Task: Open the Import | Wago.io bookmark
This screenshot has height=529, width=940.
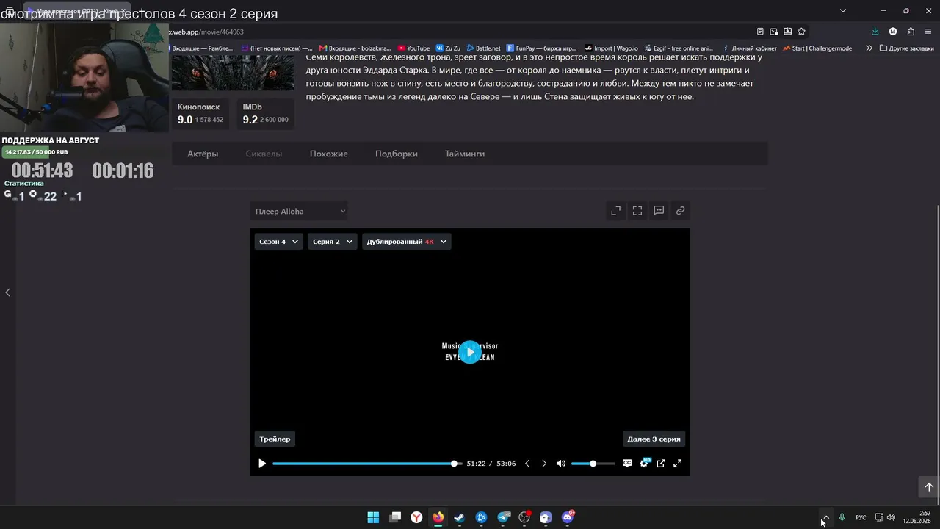Action: click(611, 48)
